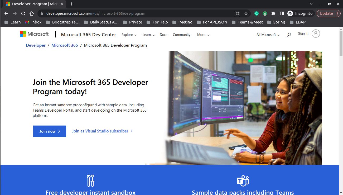Go to Microsoft 365 Dev Center home

pos(89,35)
